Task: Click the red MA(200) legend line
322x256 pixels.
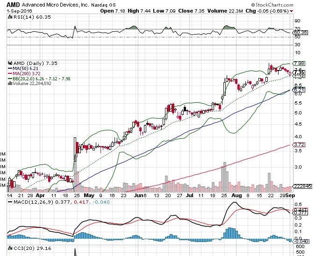Action: [10, 73]
